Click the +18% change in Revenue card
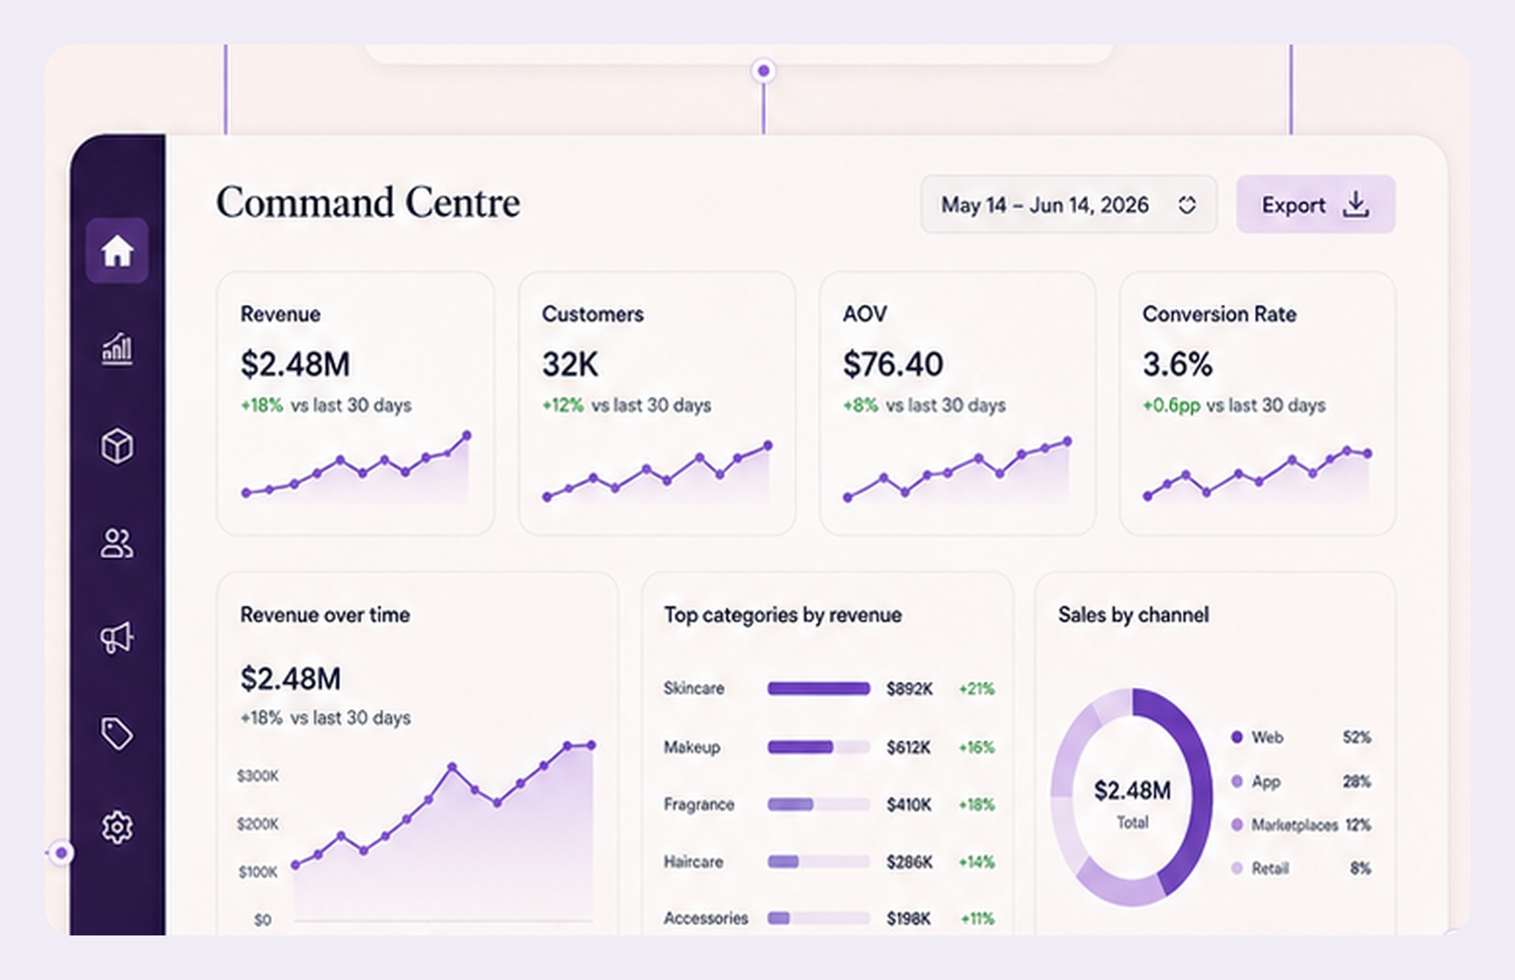 (261, 405)
